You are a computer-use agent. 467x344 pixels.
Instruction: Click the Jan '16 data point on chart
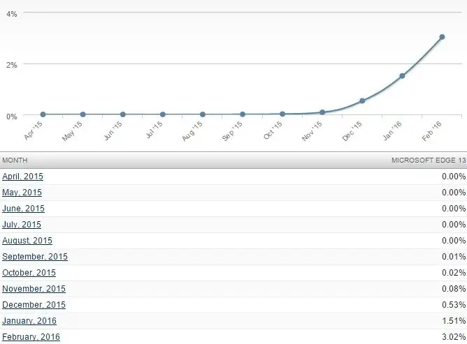pyautogui.click(x=402, y=76)
